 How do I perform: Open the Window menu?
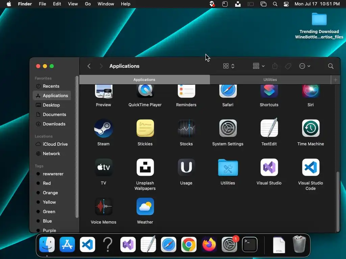106,4
